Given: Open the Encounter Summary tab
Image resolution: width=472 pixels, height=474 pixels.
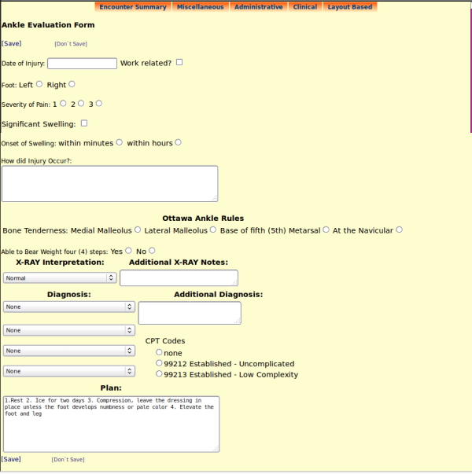Looking at the screenshot, I should click(132, 7).
